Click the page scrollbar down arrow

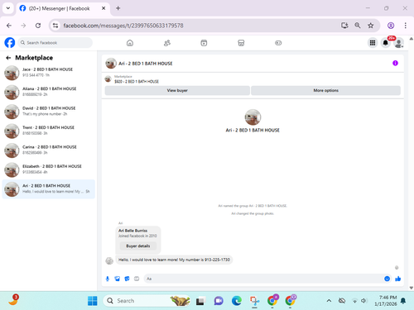412,288
